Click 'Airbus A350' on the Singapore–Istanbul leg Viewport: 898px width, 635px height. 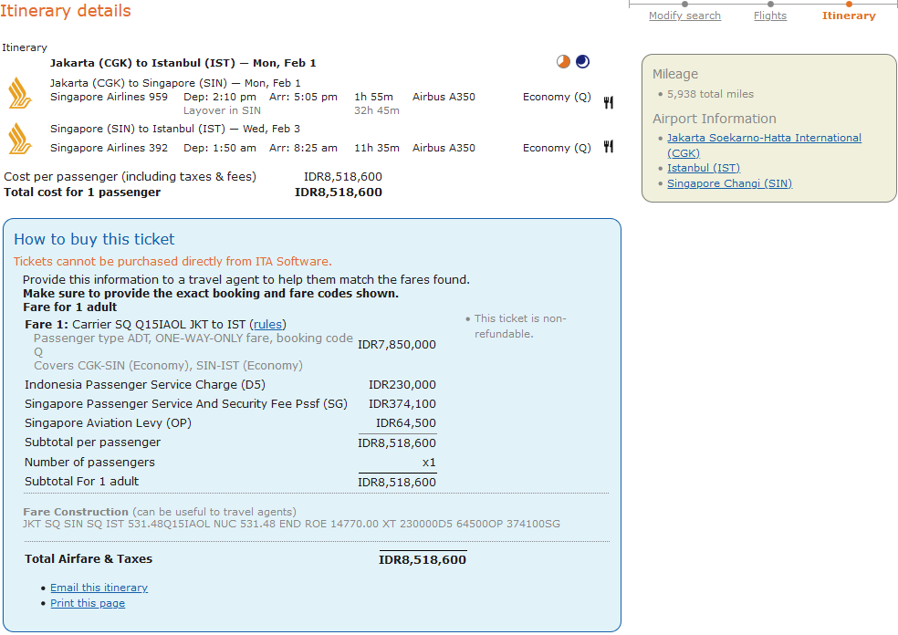pyautogui.click(x=444, y=148)
